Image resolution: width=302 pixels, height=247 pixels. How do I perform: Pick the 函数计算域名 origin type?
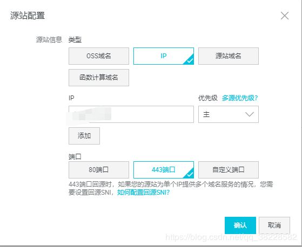click(x=99, y=78)
